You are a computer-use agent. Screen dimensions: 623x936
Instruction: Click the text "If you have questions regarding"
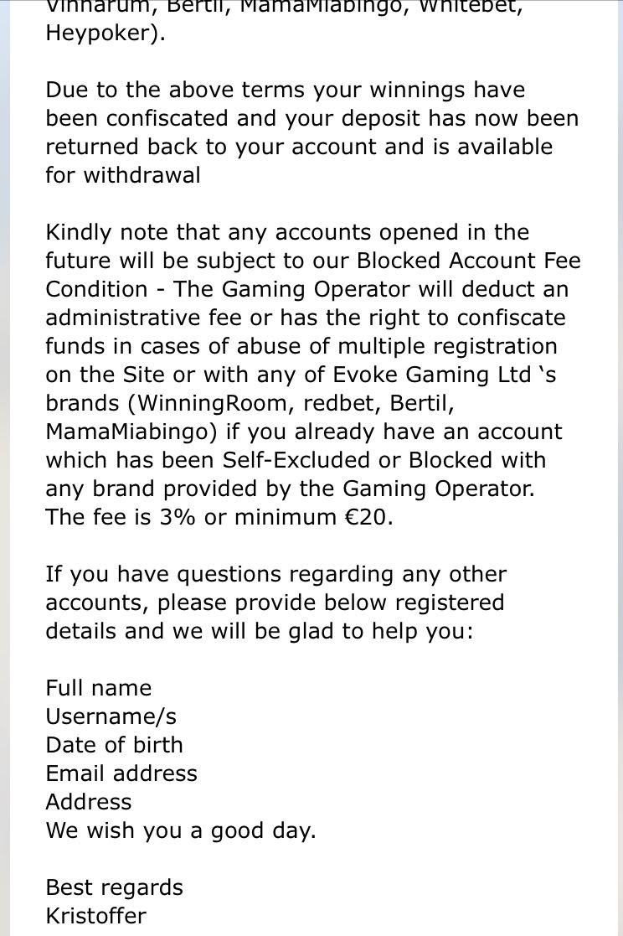(219, 574)
